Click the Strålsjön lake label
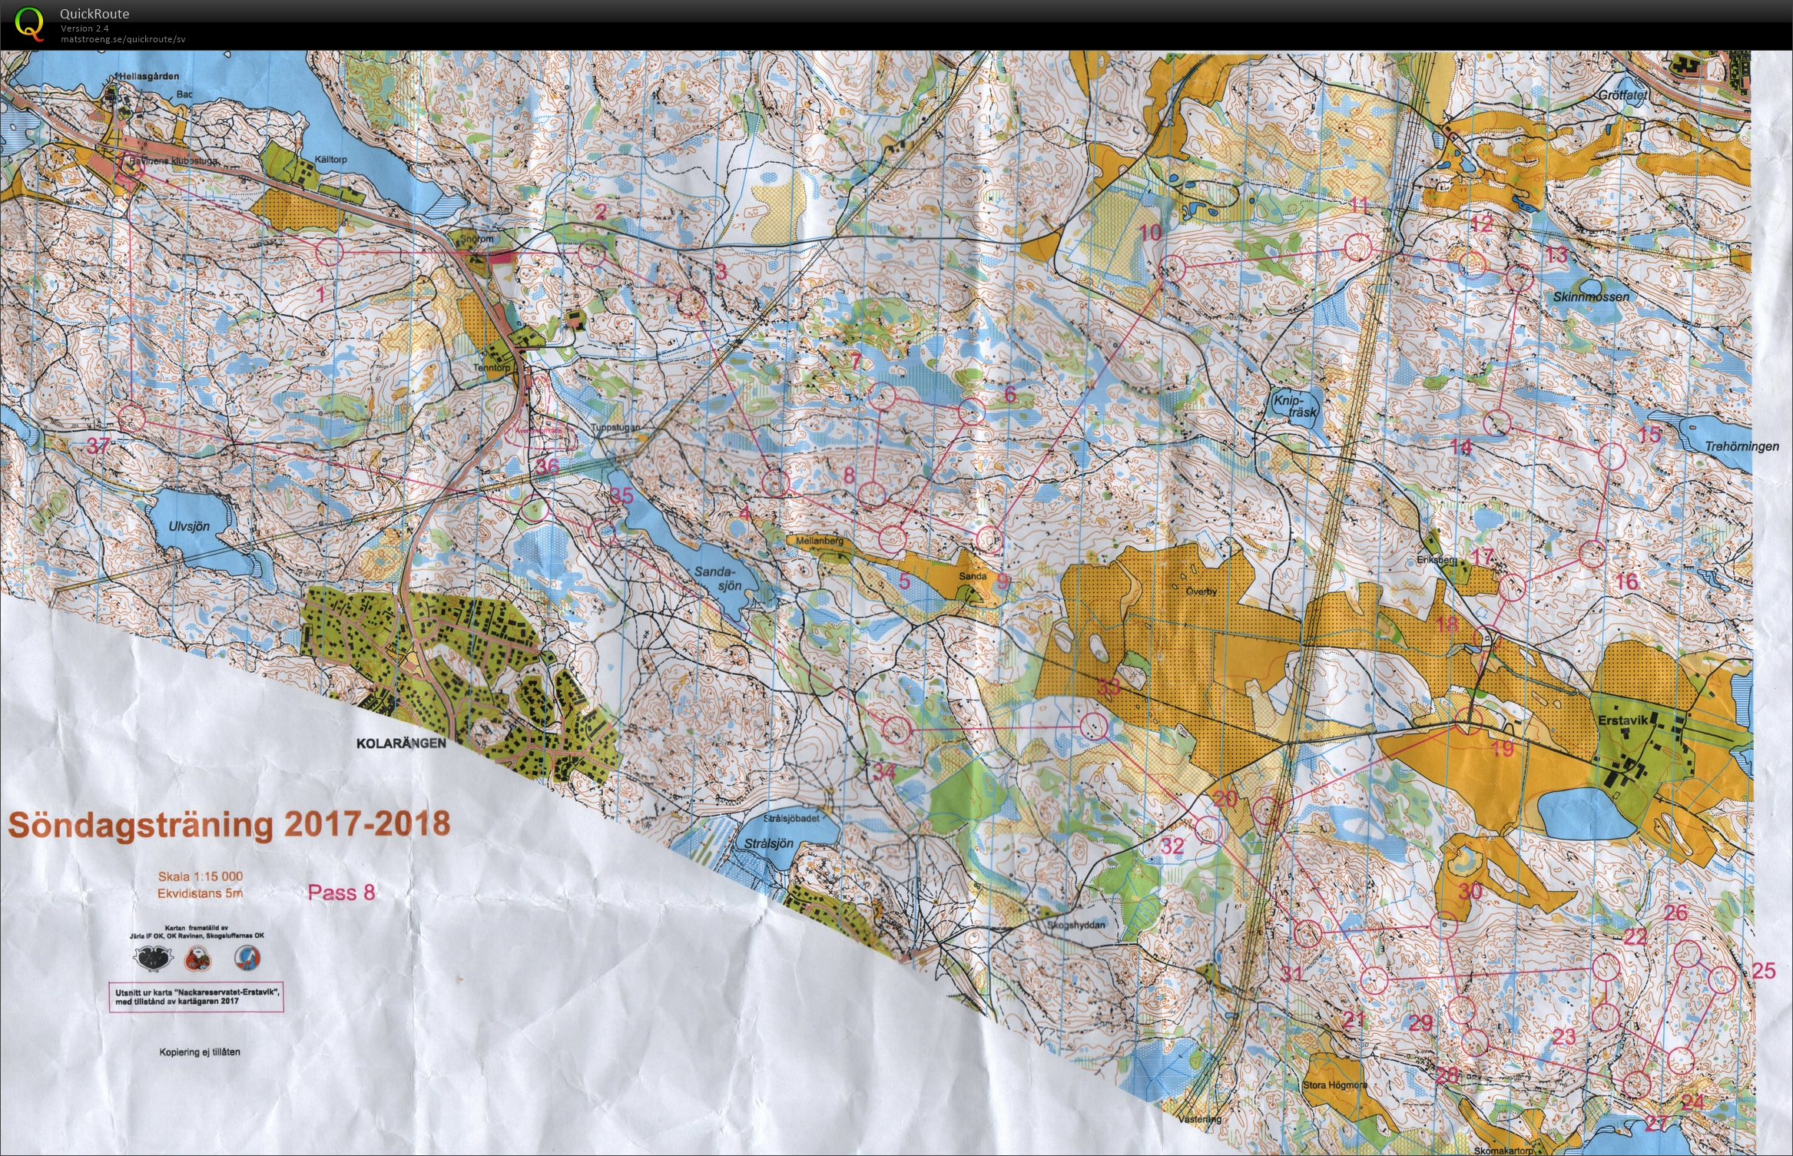 tap(768, 843)
